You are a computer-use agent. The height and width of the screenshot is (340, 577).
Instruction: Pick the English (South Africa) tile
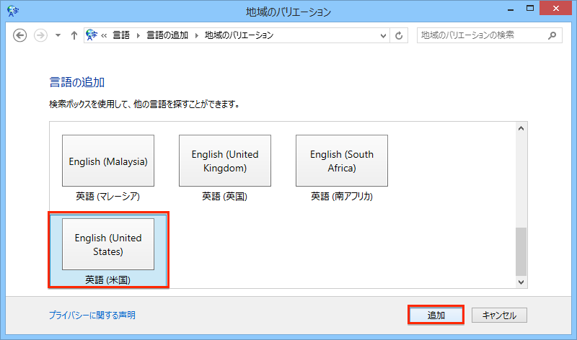(342, 161)
